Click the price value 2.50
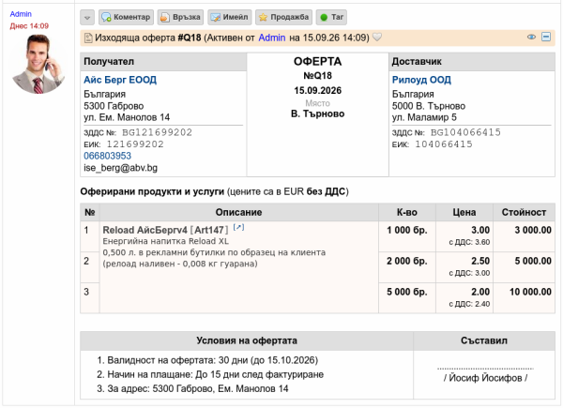This screenshot has width=563, height=408. tap(480, 261)
